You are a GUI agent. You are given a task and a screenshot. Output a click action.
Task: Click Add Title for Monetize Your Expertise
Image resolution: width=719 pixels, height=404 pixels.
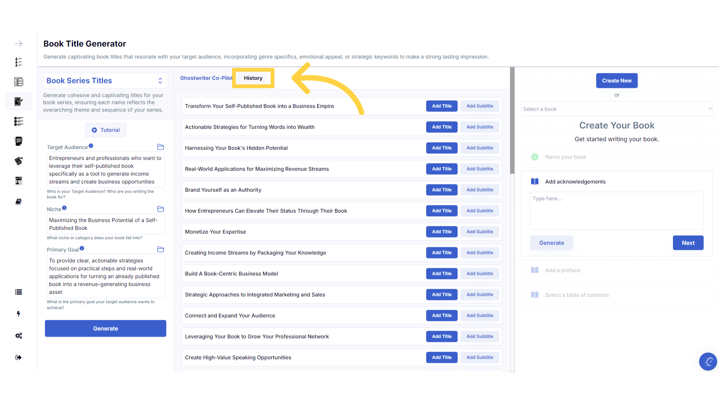(x=442, y=232)
